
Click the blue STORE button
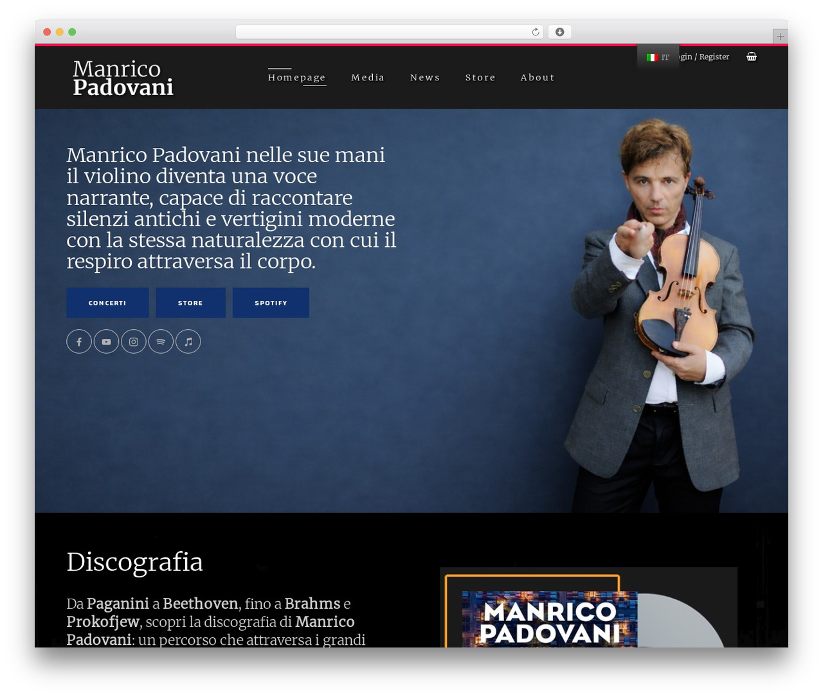point(190,303)
